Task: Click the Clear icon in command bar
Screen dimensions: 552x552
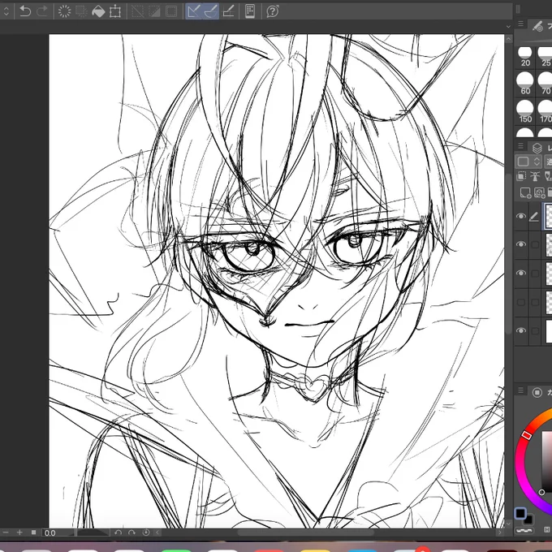Action: pos(64,11)
